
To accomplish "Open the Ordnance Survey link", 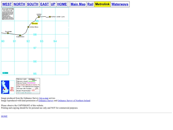I will pos(46,100).
